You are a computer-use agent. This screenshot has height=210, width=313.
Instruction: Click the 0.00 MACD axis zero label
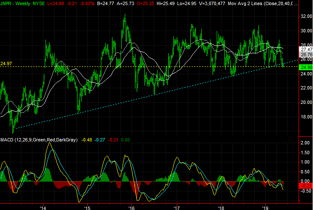[x=305, y=181]
